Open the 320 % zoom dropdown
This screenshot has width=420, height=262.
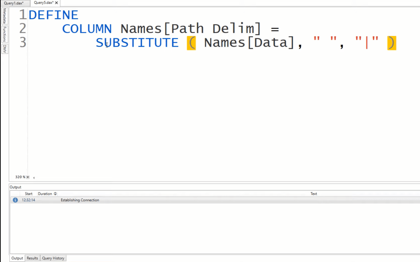(27, 177)
